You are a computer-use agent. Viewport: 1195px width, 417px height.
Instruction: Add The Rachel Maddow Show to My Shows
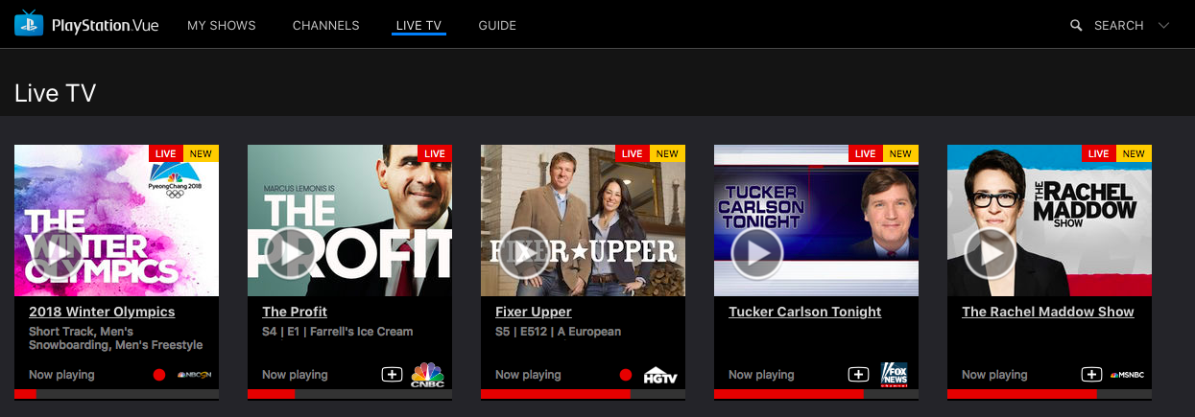[1091, 375]
